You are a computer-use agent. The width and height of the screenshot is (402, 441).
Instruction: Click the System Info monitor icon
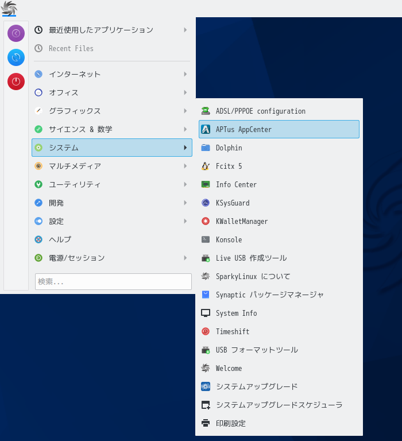(x=206, y=313)
